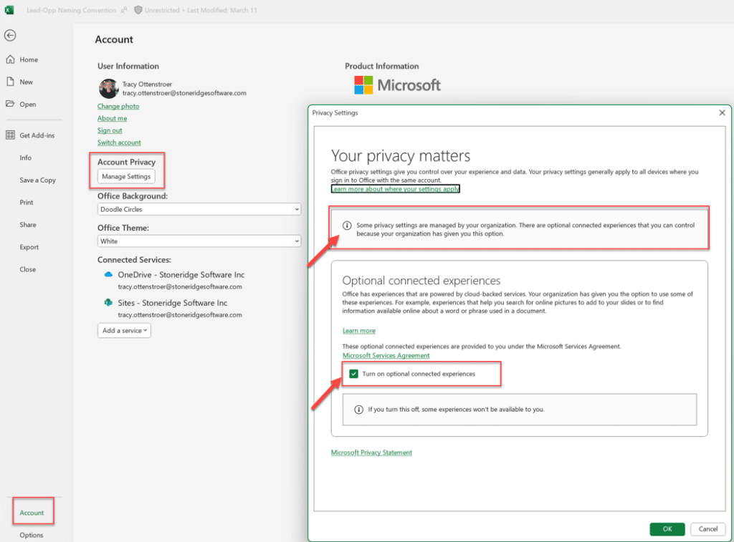
Task: Open the Get Add-ins icon
Action: (x=10, y=135)
